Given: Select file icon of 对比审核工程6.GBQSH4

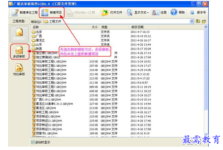Looking at the screenshot, I should pos(34,83).
